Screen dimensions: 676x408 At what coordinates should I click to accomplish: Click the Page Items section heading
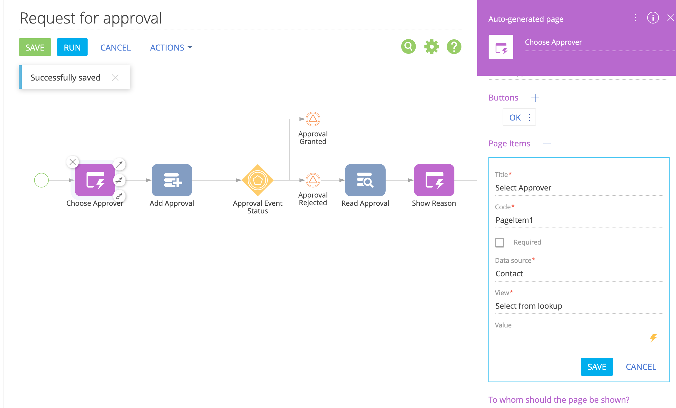click(509, 144)
